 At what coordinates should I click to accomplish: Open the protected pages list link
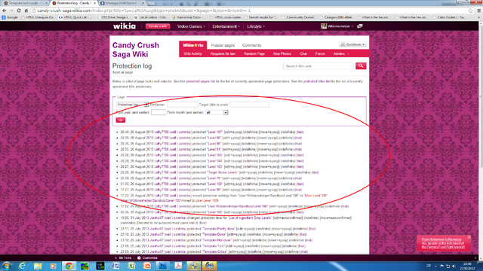[x=200, y=81]
